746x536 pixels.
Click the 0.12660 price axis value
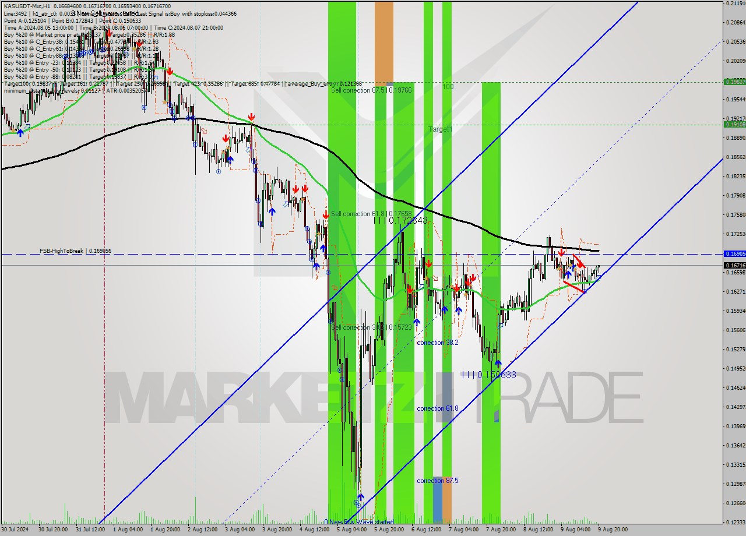click(736, 503)
